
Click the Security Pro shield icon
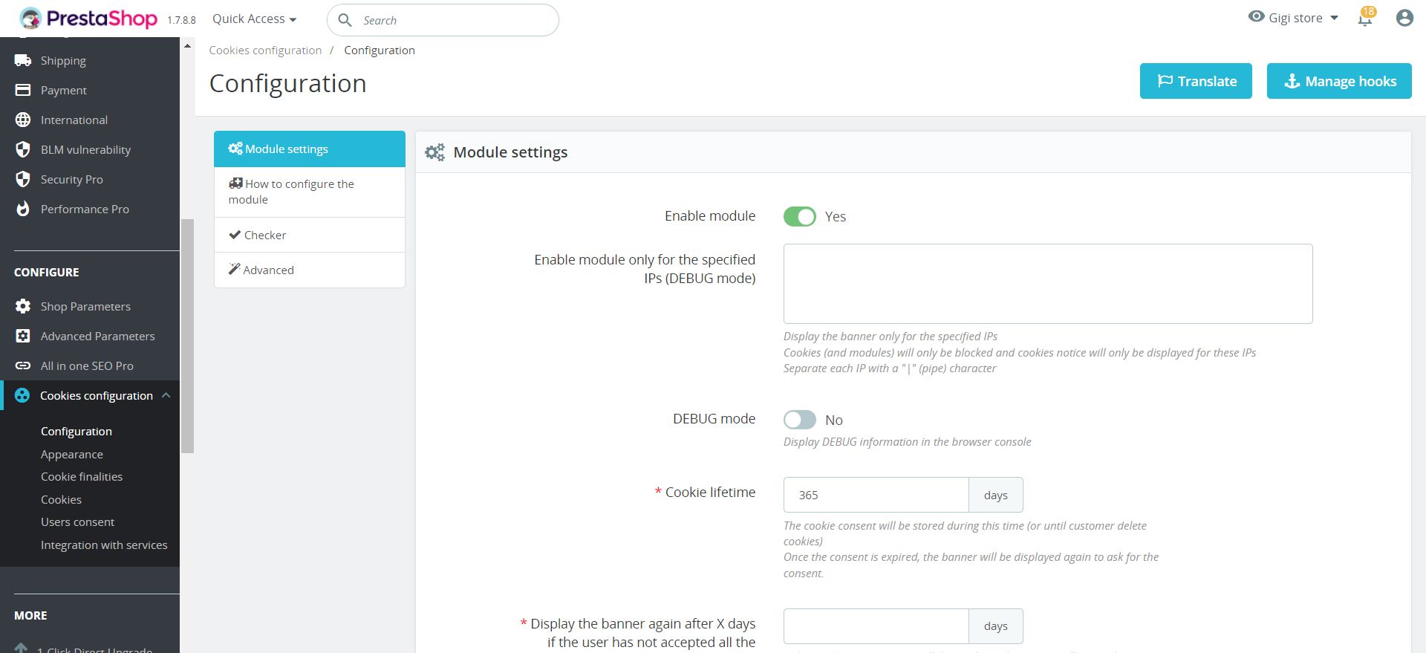pyautogui.click(x=23, y=179)
